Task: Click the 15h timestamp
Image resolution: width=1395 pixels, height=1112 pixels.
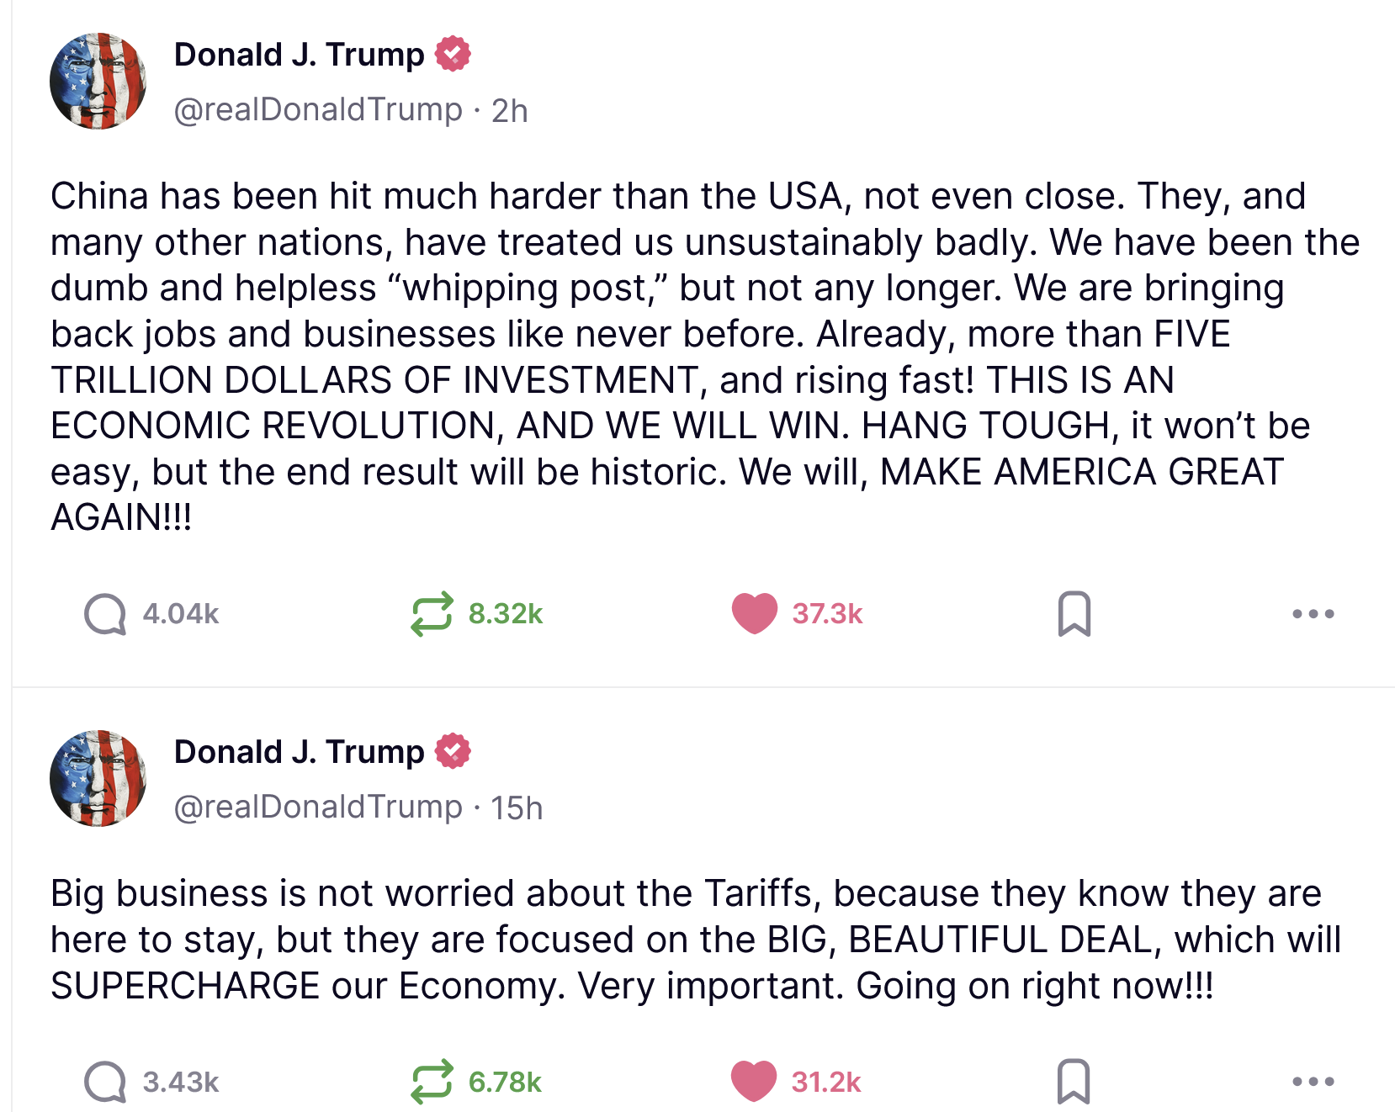Action: (517, 808)
